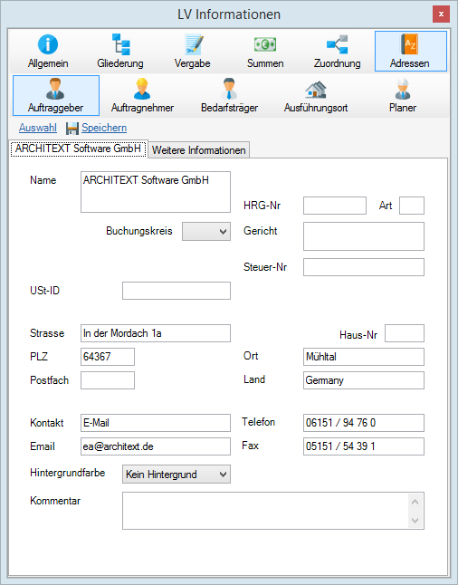458x585 pixels.
Task: Click the Art input field
Action: (x=411, y=206)
